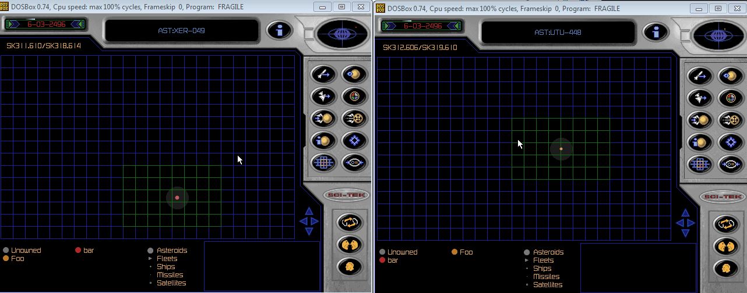
Task: Select the ship fleet icon in left window
Action: [x=322, y=96]
